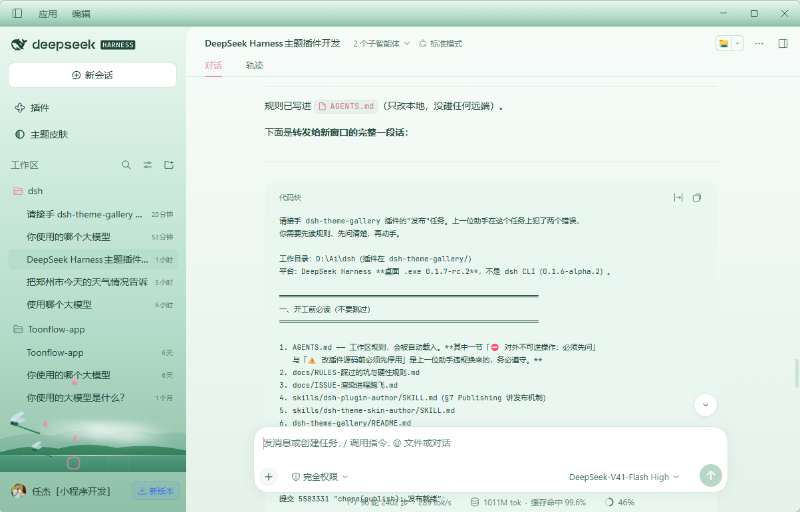Screen dimensions: 800x512
Task: Toggle code block line wrap icon
Action: pos(678,197)
